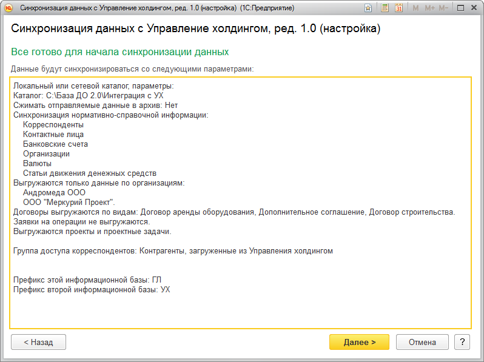Viewport: 484px width, 362px height.
Task: Click 'Синхронизация нормативно-справочной информации:' line
Action: [x=111, y=115]
